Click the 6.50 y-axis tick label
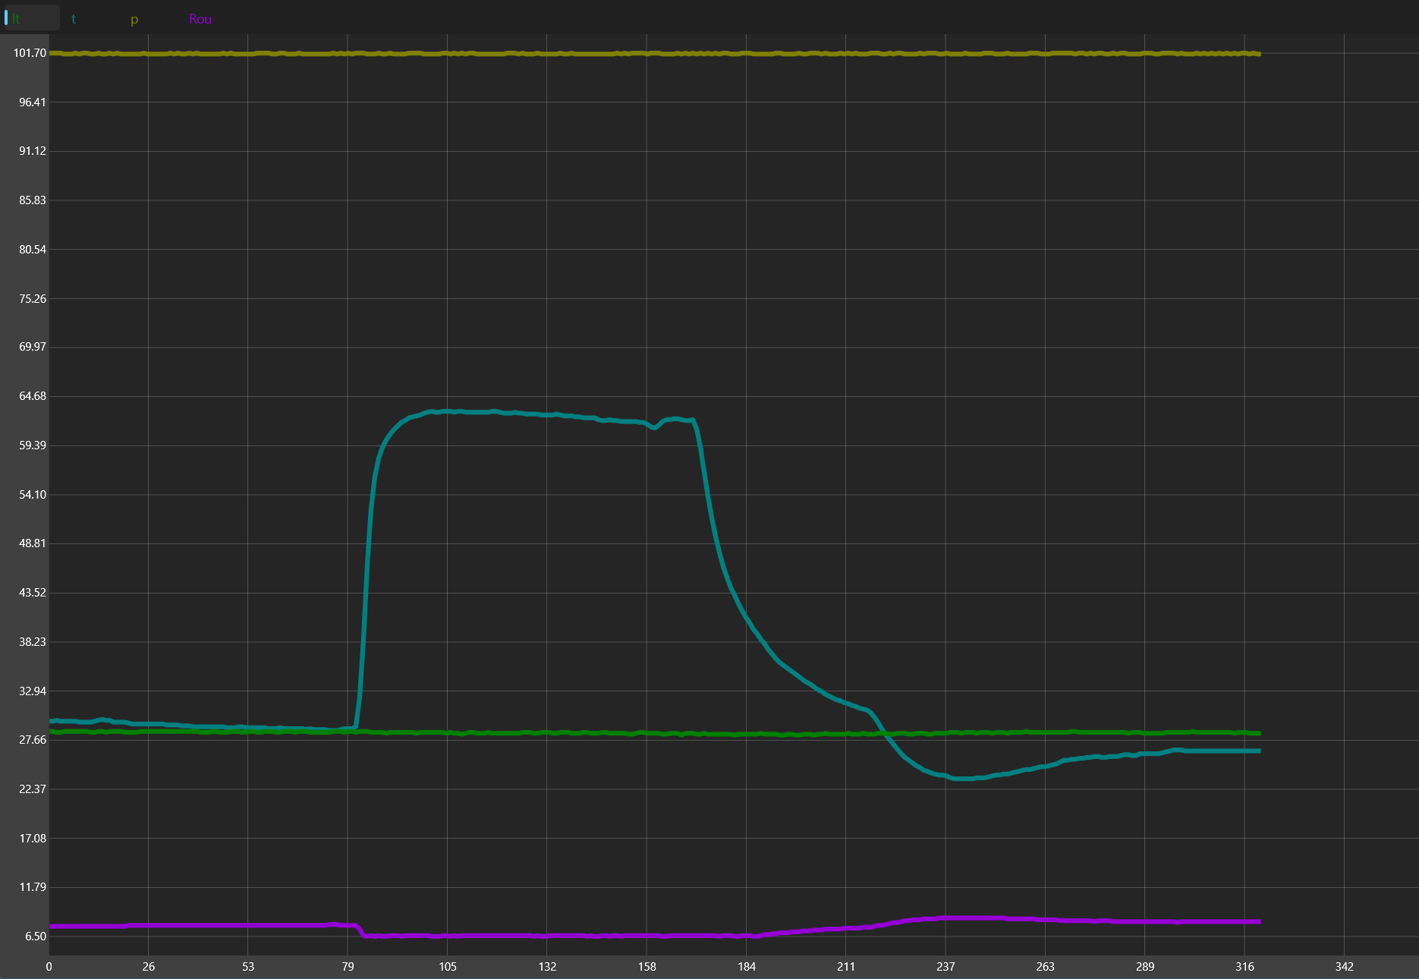Image resolution: width=1419 pixels, height=979 pixels. [36, 937]
